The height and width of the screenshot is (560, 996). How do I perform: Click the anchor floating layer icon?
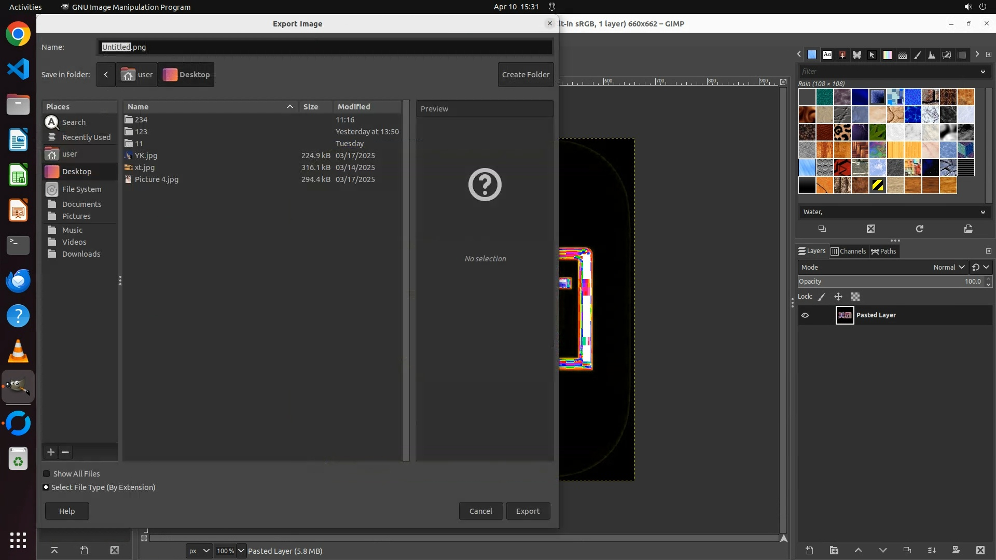point(932,550)
